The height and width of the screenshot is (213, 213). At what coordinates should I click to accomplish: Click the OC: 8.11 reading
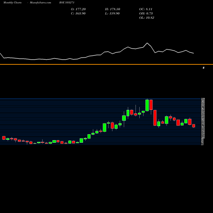146,9
